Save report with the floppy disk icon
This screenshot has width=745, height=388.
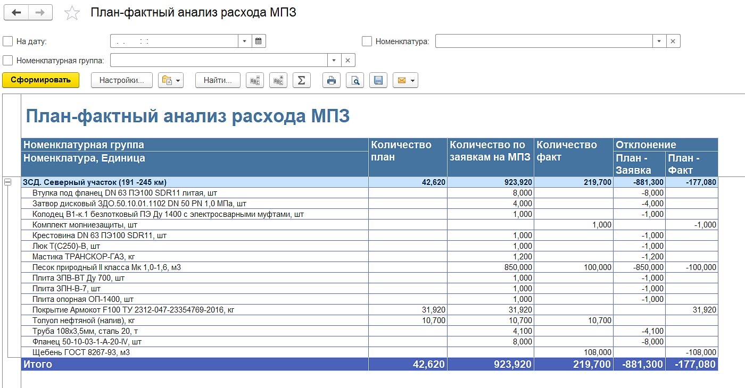[x=378, y=80]
